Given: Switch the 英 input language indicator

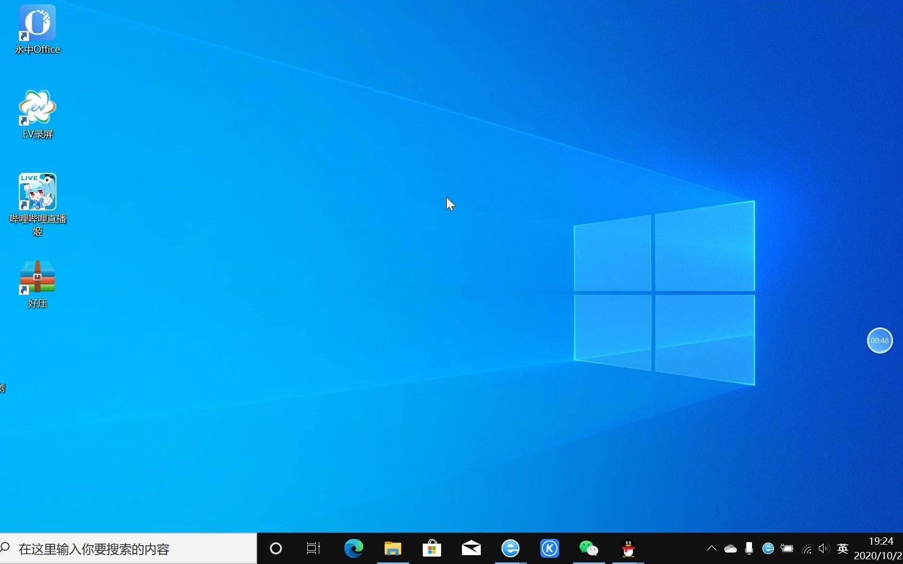Looking at the screenshot, I should pos(842,548).
